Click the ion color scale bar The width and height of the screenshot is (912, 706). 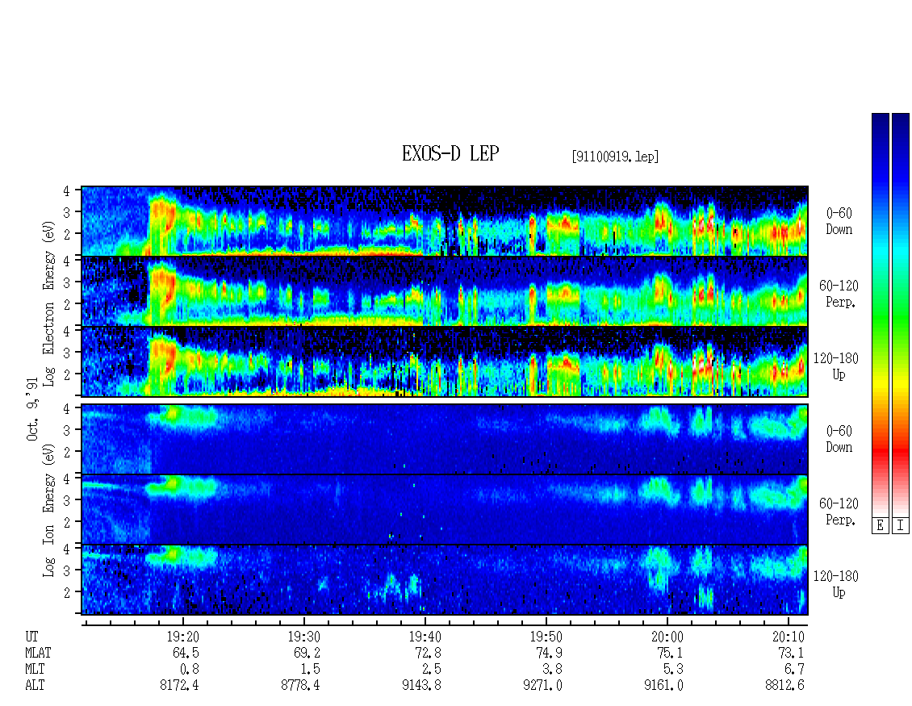(x=901, y=315)
